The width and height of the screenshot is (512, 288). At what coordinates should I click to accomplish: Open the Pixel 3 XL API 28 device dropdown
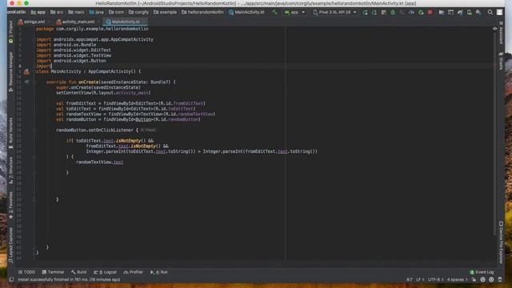click(x=334, y=13)
